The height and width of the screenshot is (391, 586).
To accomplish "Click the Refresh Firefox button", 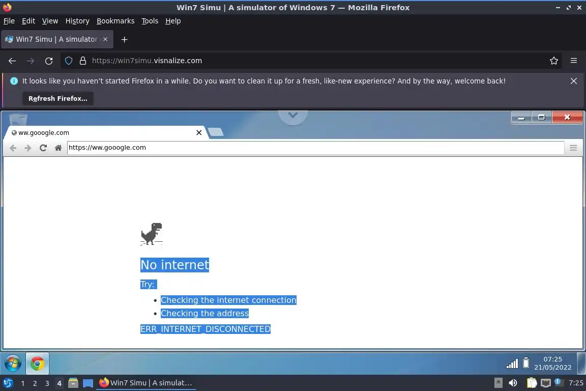I will pyautogui.click(x=58, y=98).
